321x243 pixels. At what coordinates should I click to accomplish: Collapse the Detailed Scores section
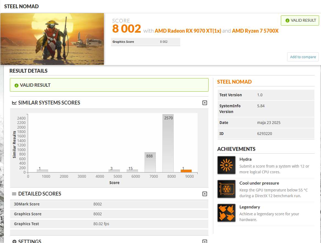(x=205, y=194)
